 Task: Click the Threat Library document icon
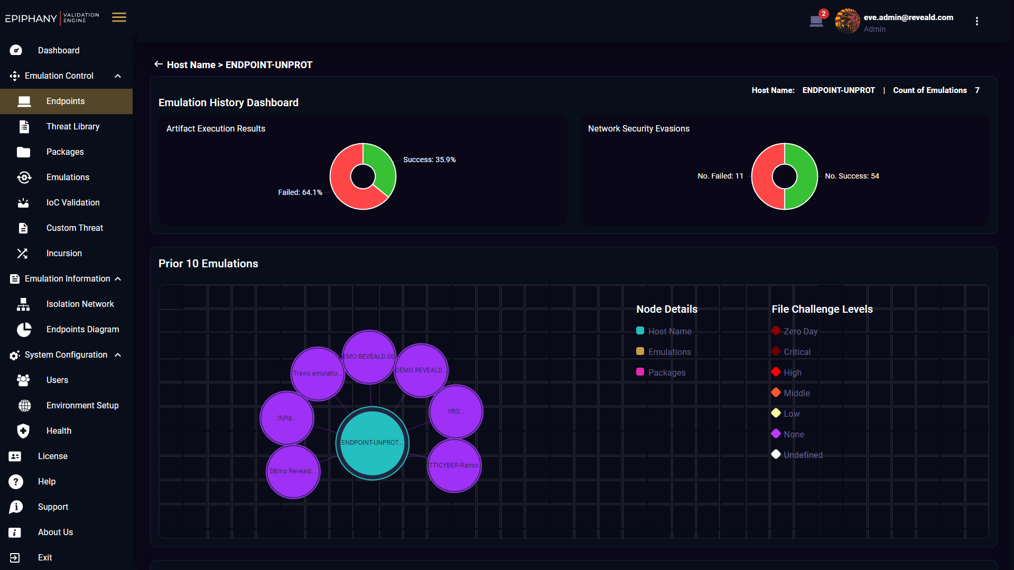click(x=24, y=127)
